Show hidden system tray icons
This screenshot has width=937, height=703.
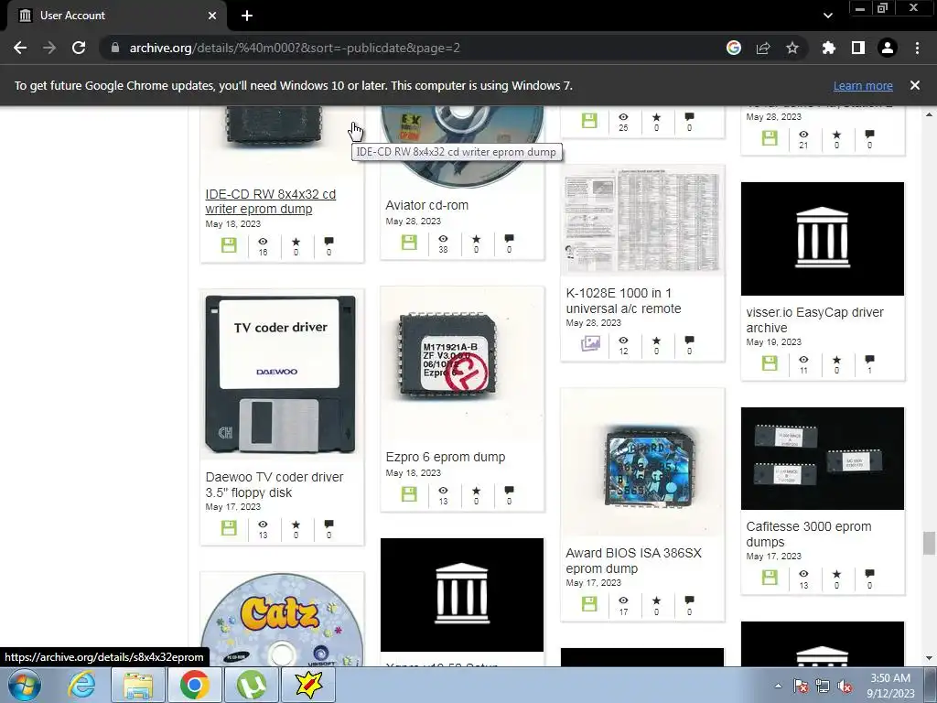778,686
